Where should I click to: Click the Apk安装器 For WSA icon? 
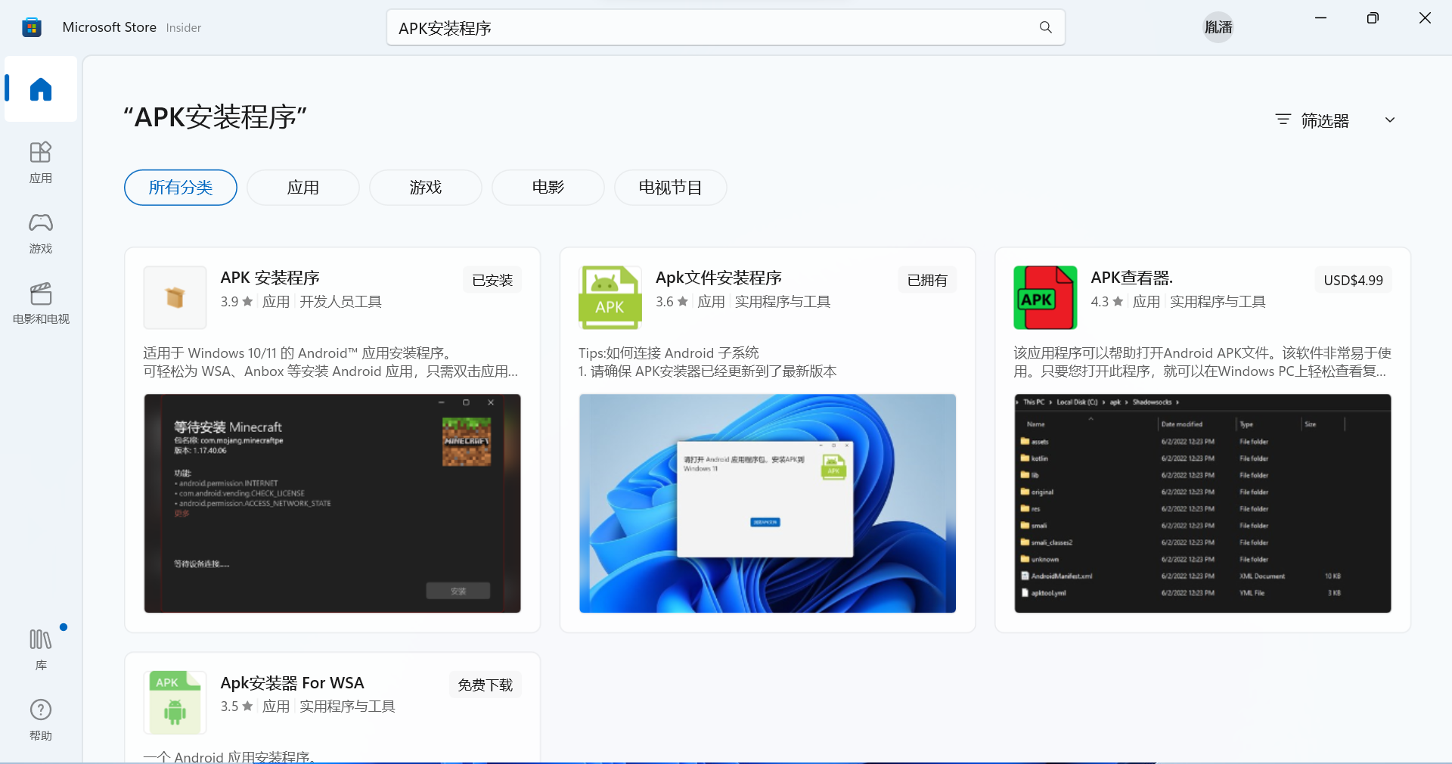[x=175, y=702]
